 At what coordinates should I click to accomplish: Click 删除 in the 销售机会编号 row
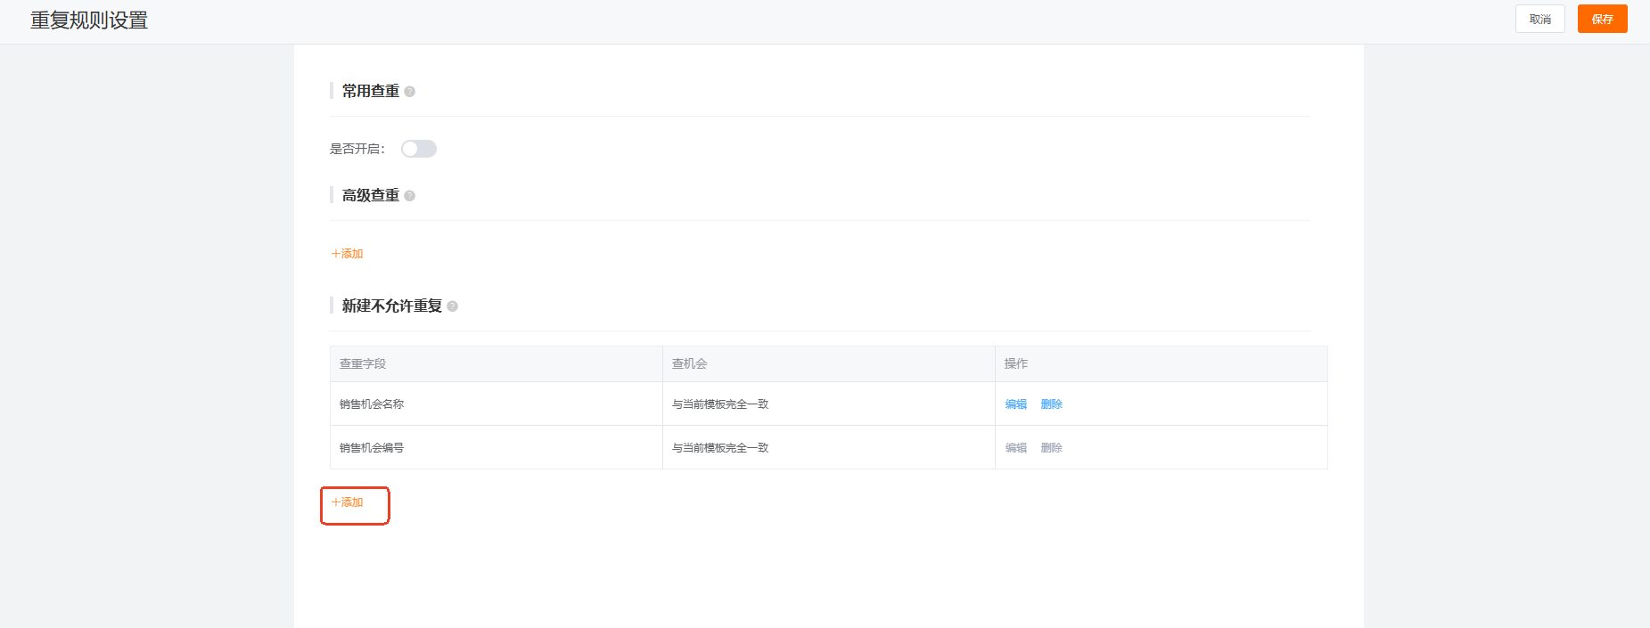click(1051, 448)
